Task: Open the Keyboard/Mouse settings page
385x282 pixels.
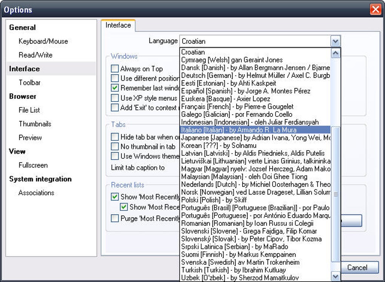Action: click(x=43, y=41)
